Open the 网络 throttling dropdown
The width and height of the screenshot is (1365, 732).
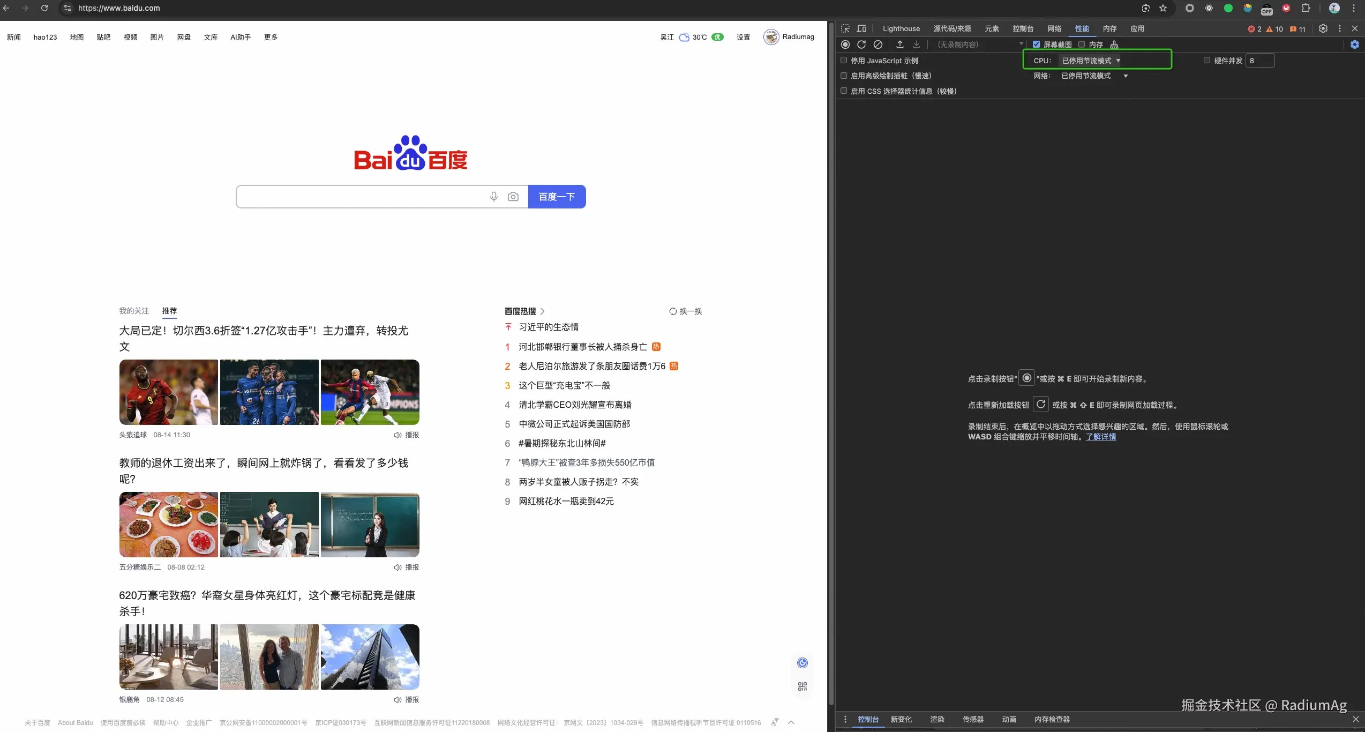tap(1094, 76)
